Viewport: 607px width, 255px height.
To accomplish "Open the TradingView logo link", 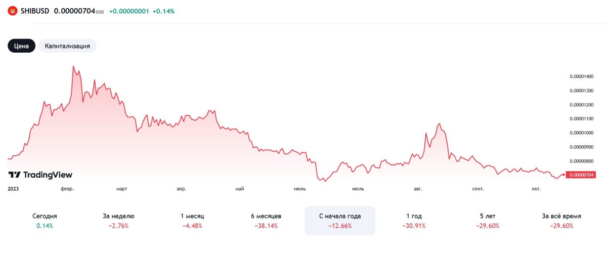I will (x=40, y=175).
